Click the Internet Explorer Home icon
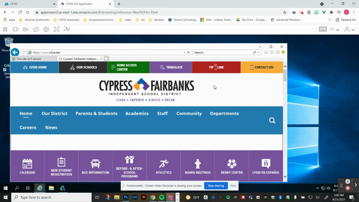This screenshot has width=359, height=202. click(x=266, y=52)
